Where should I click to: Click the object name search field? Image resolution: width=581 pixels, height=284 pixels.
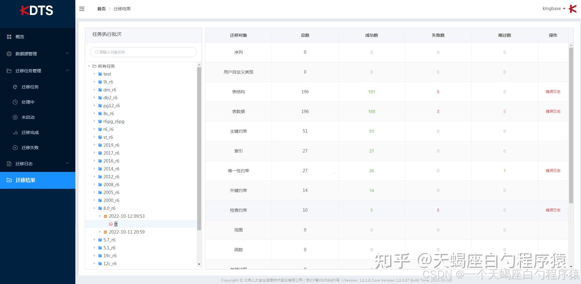coord(143,52)
